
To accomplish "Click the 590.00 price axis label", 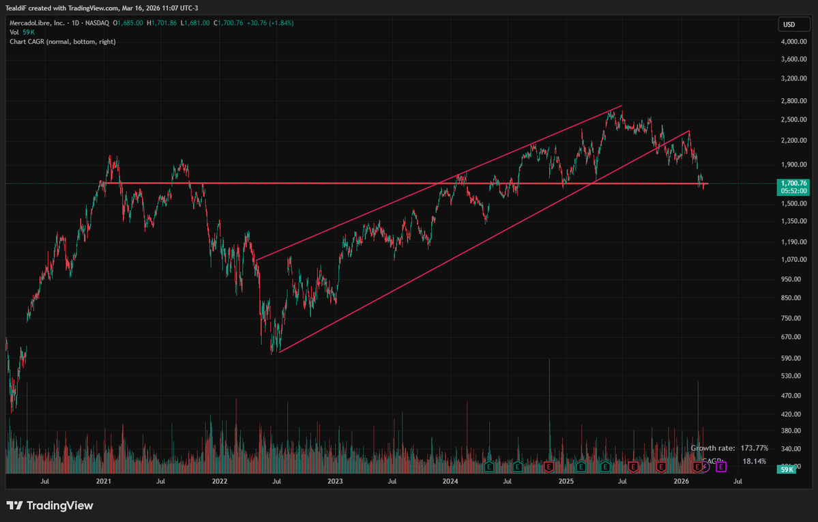I will [x=791, y=359].
